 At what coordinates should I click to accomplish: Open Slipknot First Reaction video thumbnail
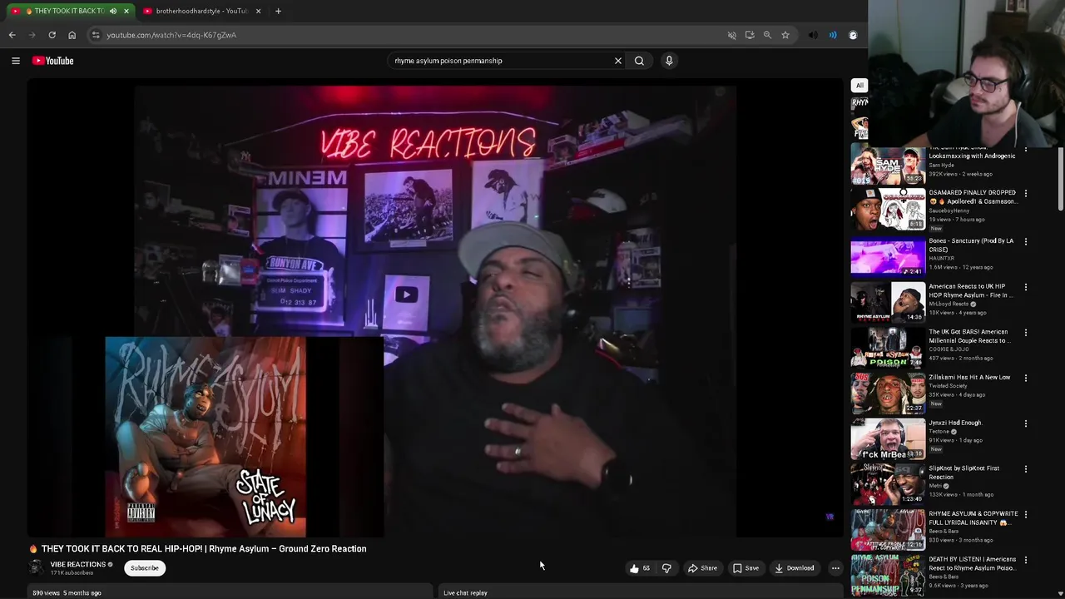(x=888, y=483)
